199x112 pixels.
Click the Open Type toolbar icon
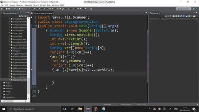point(58,9)
